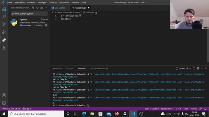Select Python terminal shell label

(180, 68)
